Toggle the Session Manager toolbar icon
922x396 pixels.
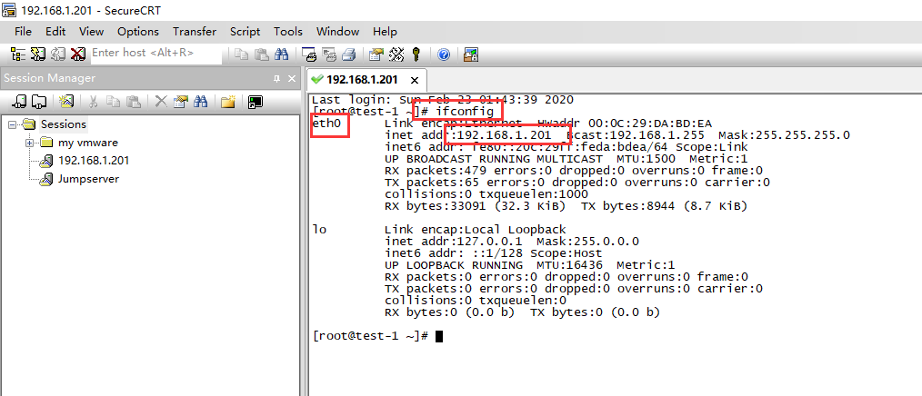(18, 54)
